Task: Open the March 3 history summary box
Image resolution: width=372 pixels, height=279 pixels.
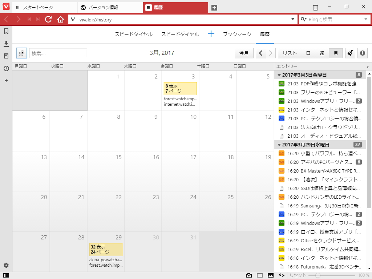Action: click(x=180, y=89)
